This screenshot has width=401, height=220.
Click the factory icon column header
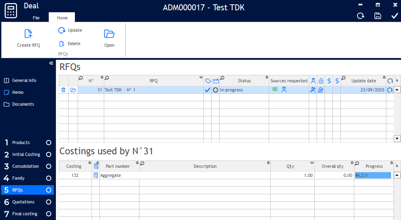(x=216, y=81)
